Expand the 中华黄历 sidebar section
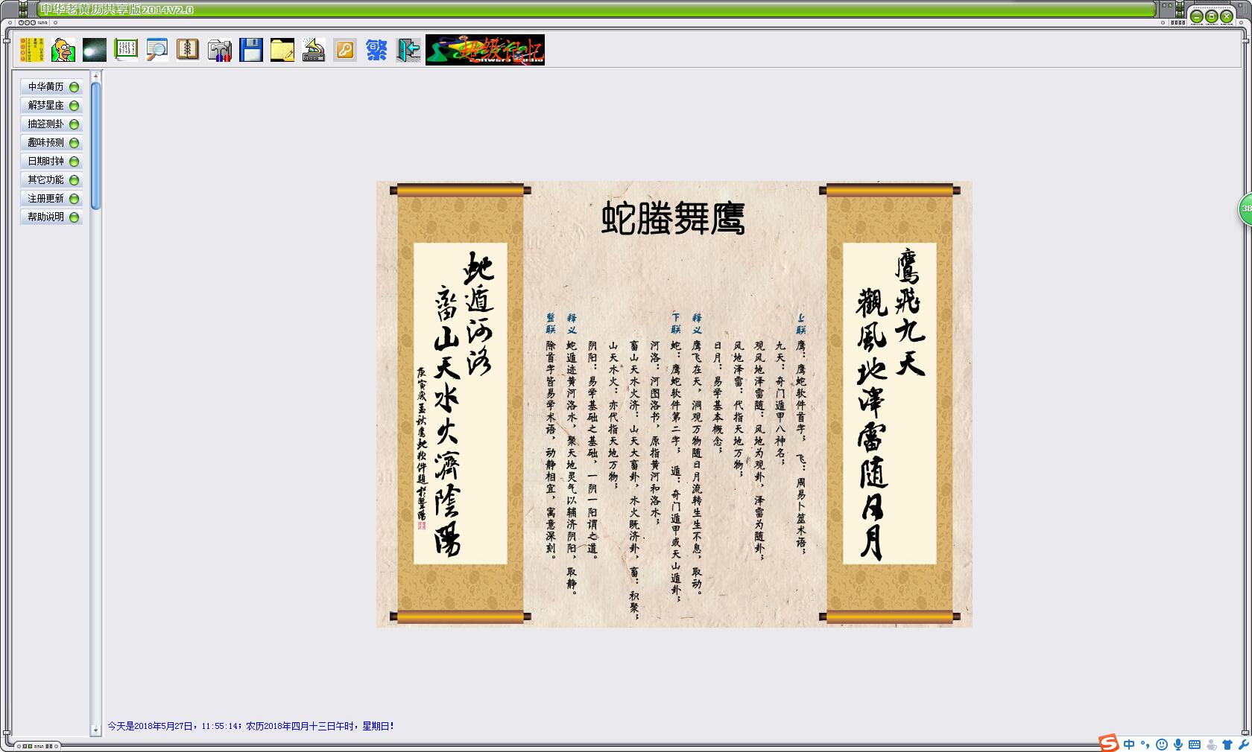Image resolution: width=1252 pixels, height=752 pixels. [51, 87]
